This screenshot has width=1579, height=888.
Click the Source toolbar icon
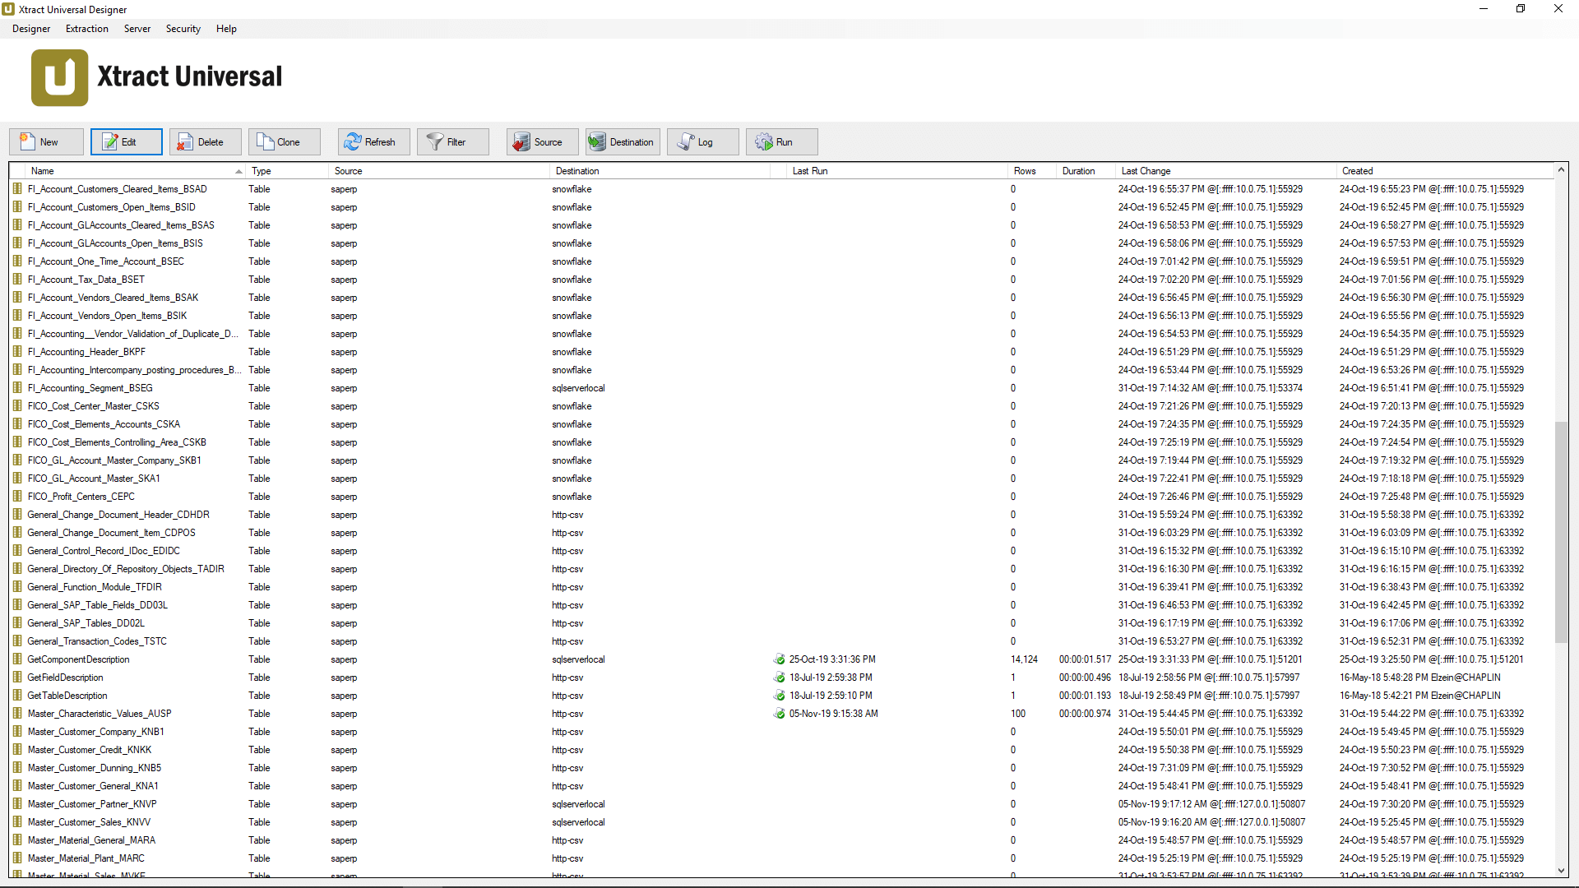(521, 142)
